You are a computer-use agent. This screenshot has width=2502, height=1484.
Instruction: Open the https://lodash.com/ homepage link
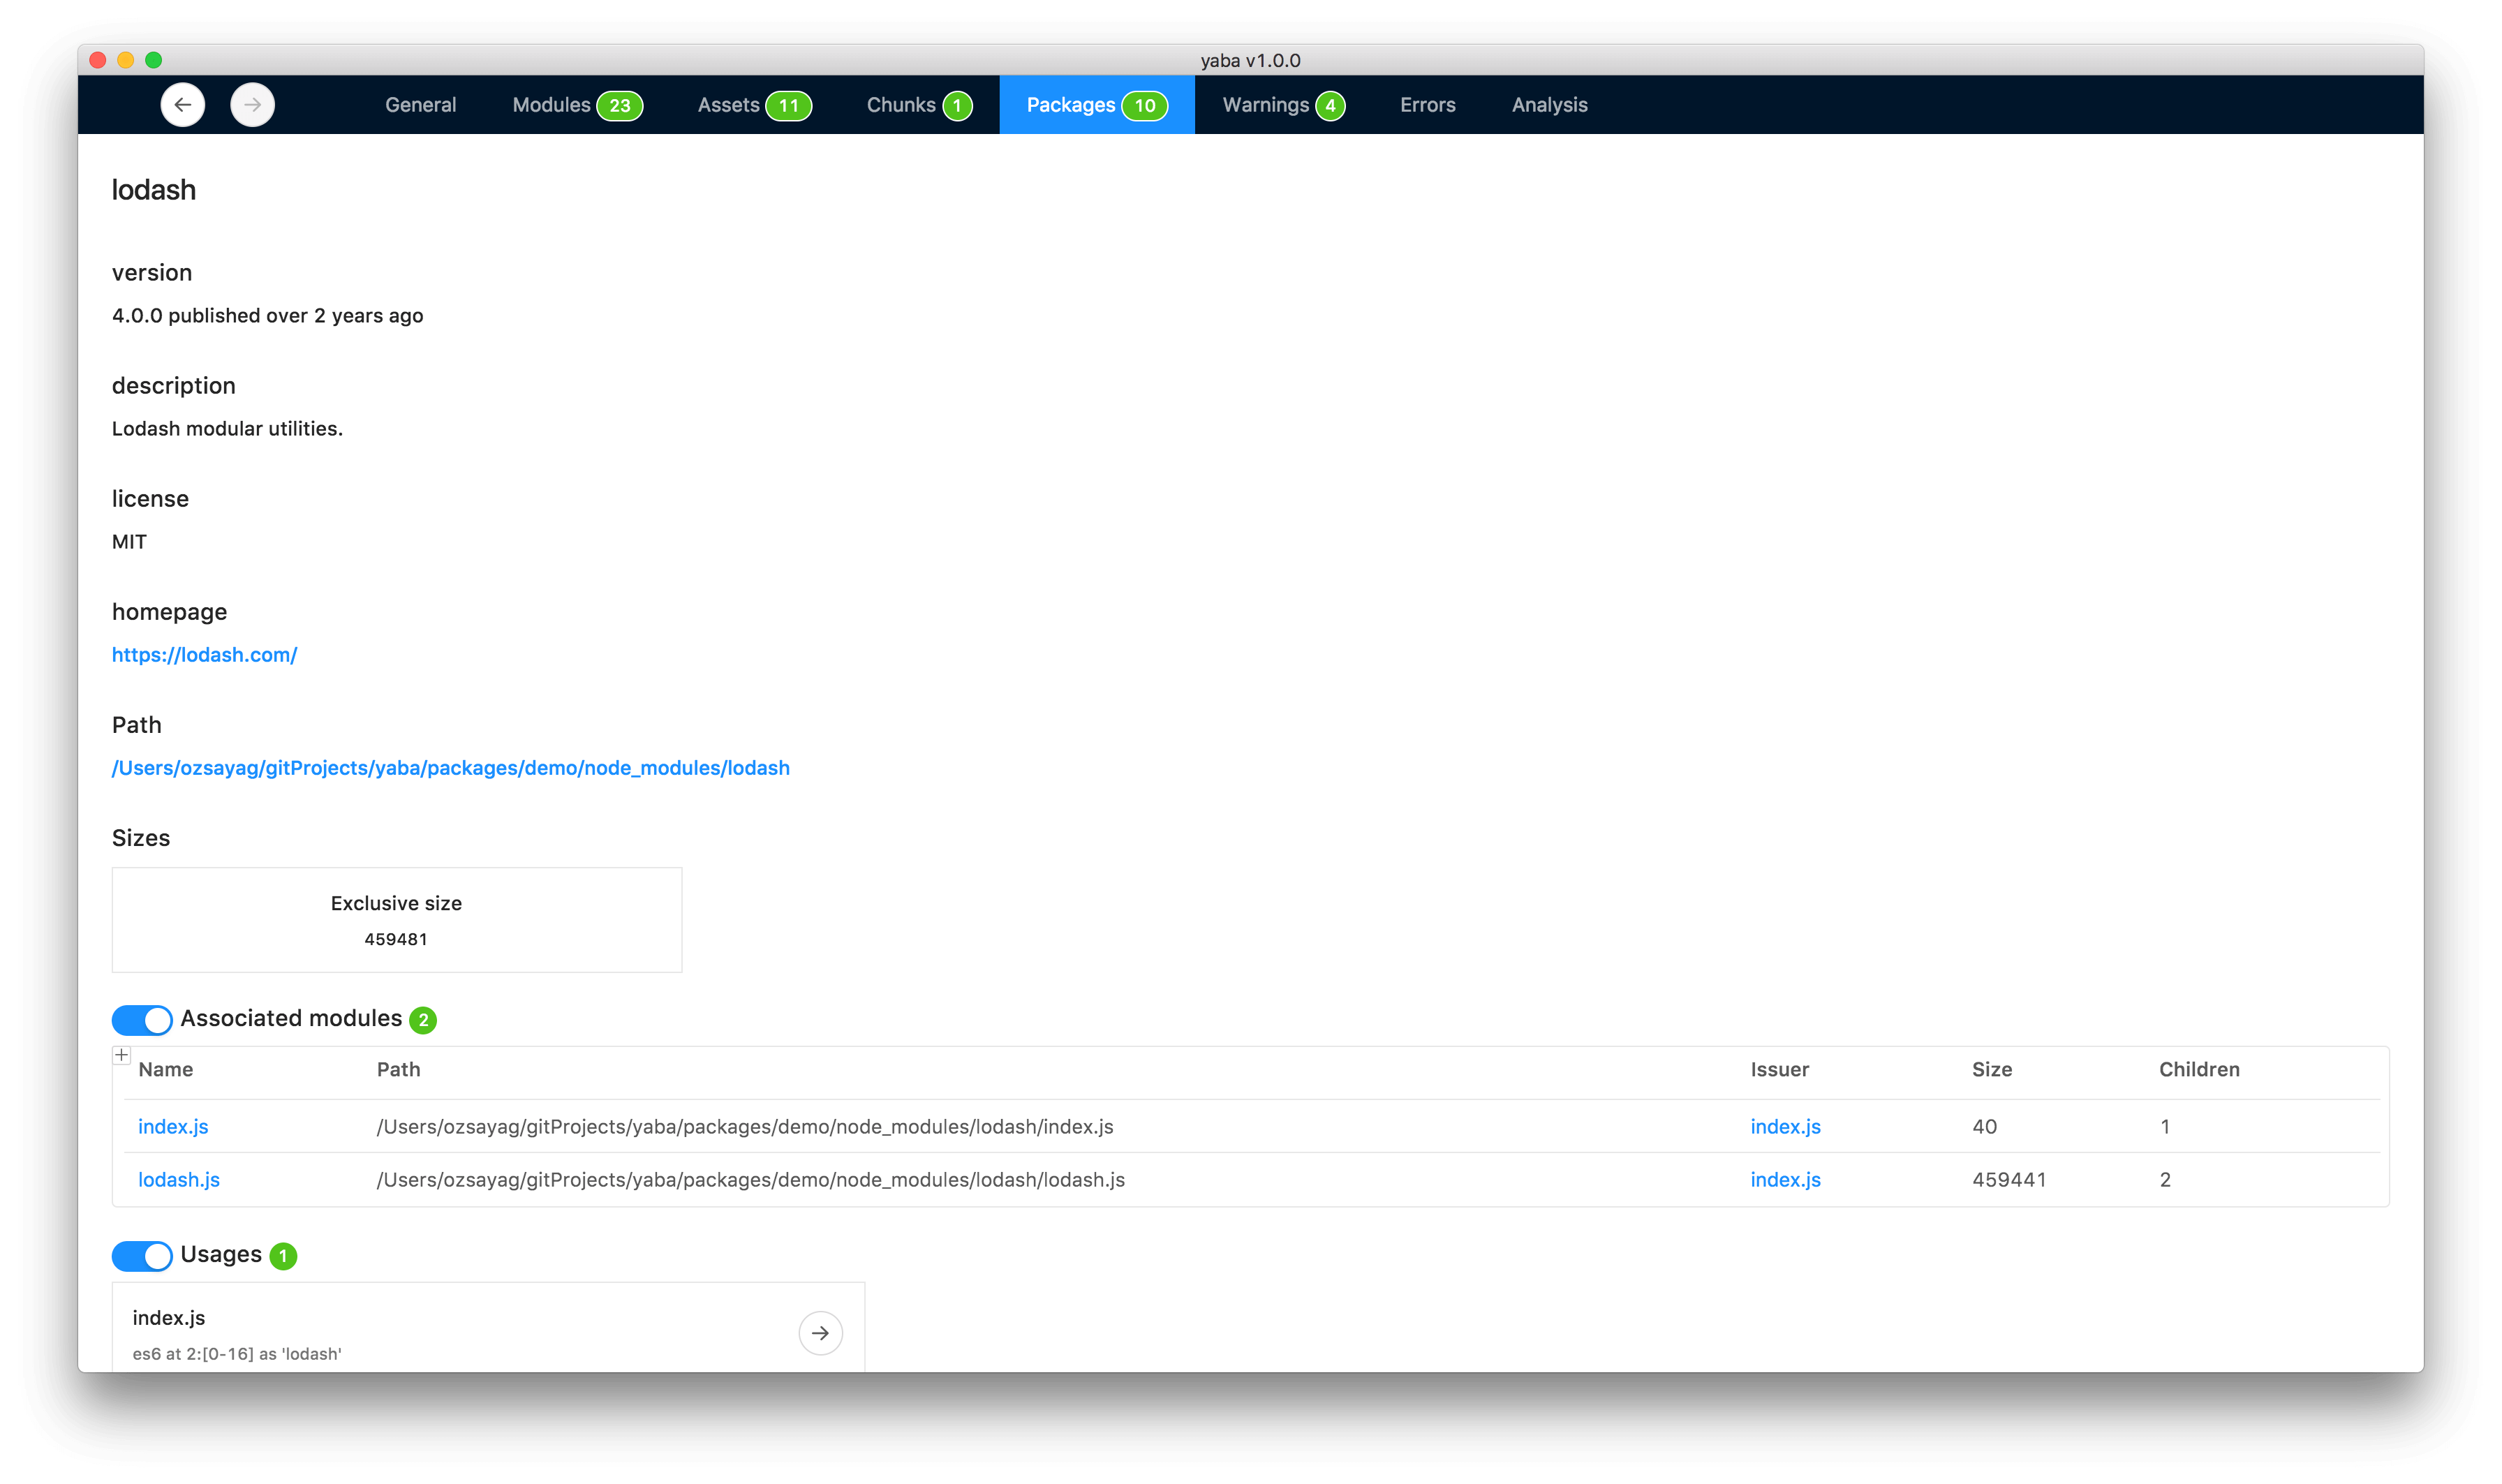point(204,655)
